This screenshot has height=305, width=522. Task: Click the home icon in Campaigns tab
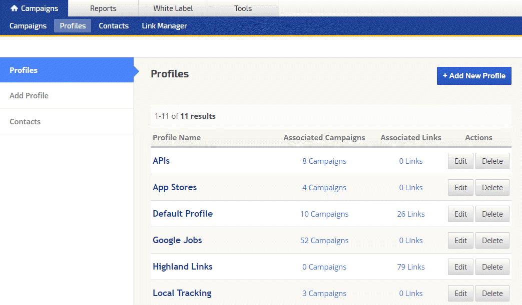pos(14,8)
